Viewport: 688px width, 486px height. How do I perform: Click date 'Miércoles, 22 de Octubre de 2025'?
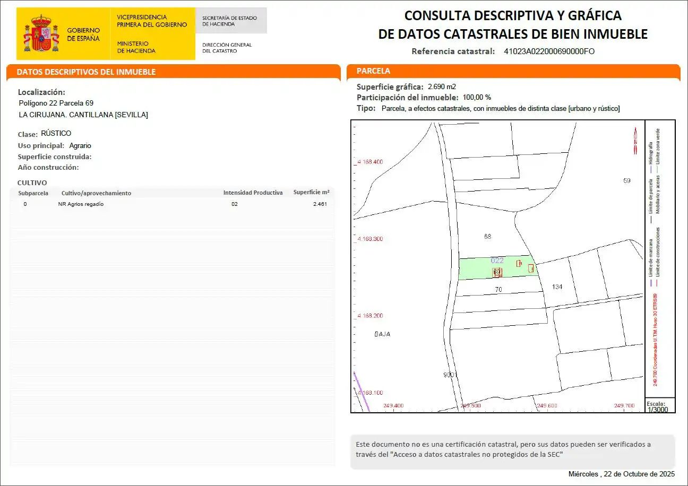621,474
